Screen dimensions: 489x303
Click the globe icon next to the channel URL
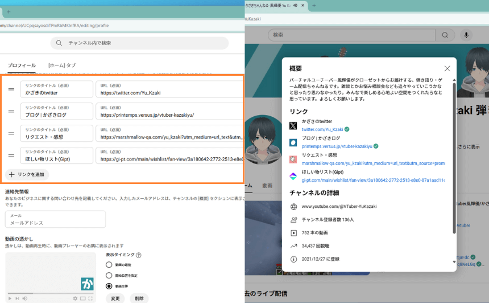click(x=293, y=207)
